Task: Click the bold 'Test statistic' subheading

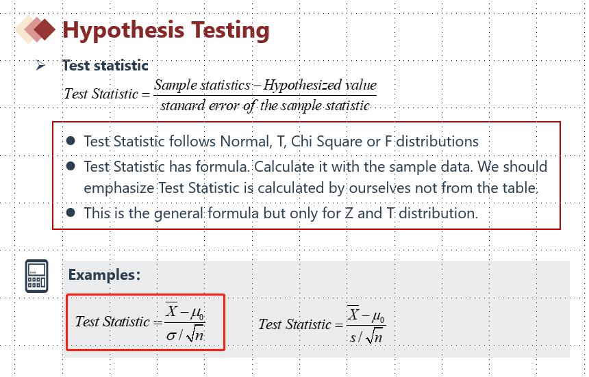Action: tap(105, 66)
